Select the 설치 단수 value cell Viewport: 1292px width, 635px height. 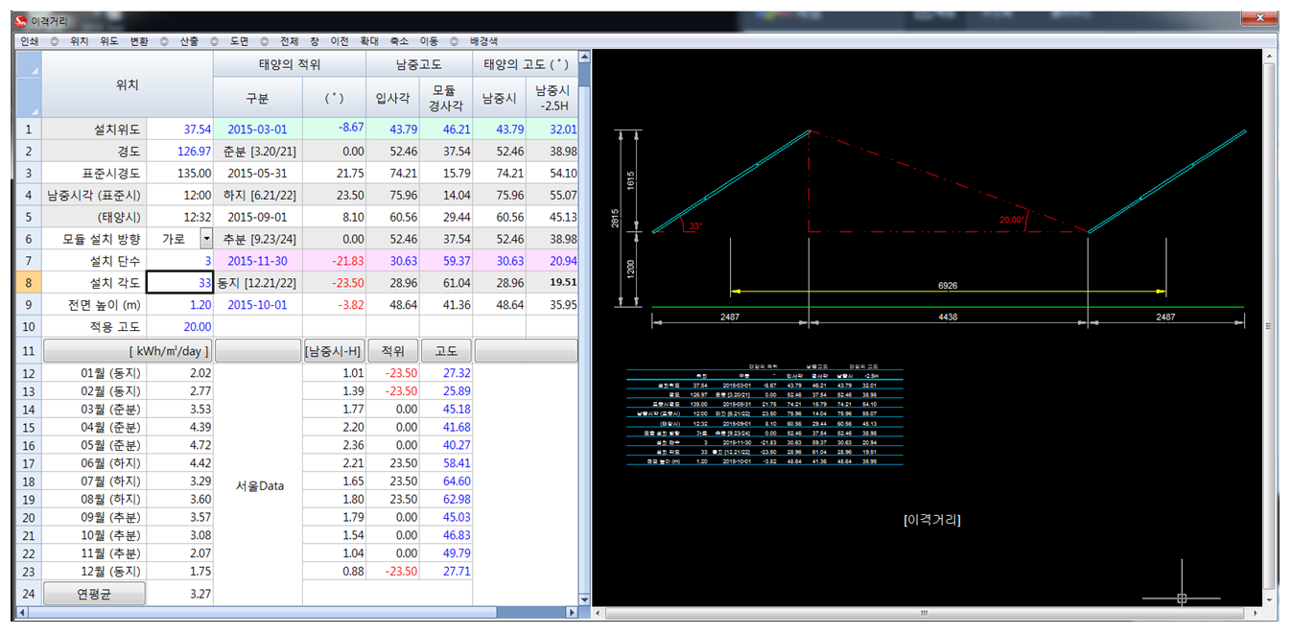click(x=179, y=261)
